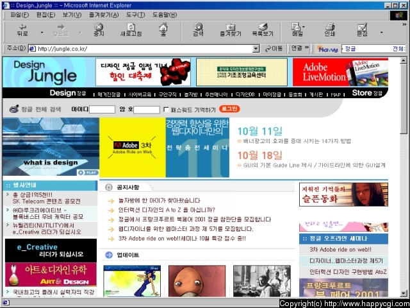Open the 보기(V) menu
The image size is (410, 308).
pyautogui.click(x=72, y=15)
